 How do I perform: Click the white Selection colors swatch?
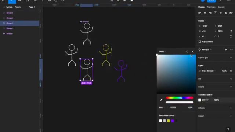coord(200,100)
